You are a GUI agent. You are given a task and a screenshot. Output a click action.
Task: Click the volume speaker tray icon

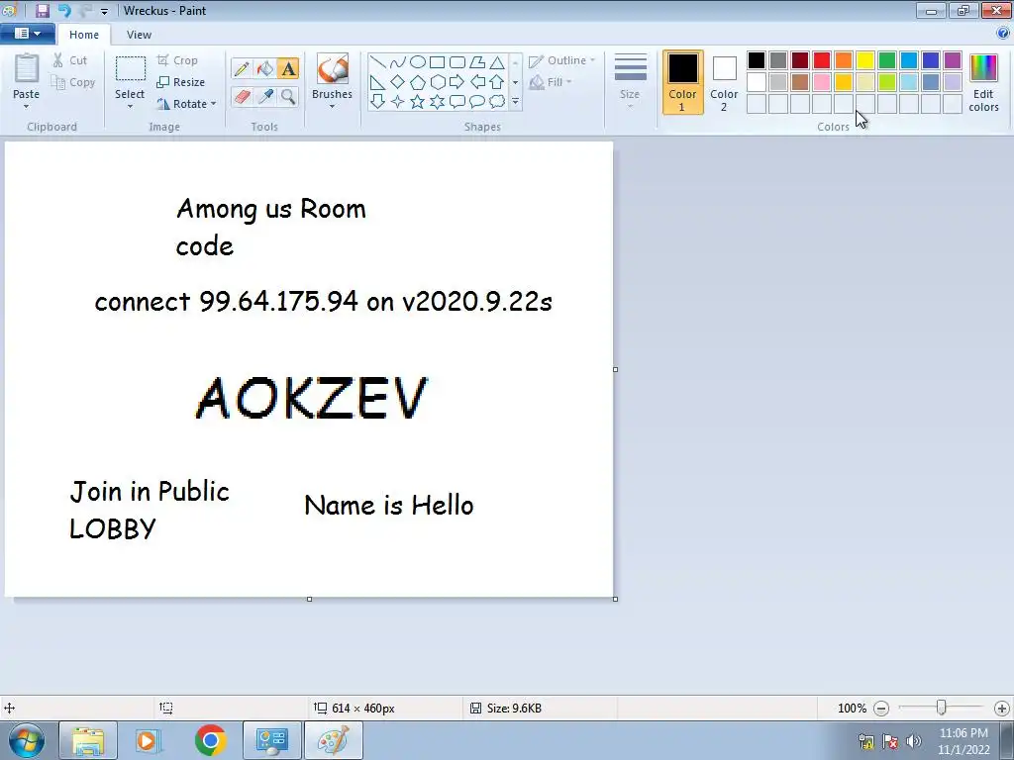(913, 740)
